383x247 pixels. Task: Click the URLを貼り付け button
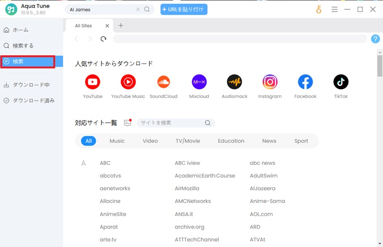coord(184,10)
